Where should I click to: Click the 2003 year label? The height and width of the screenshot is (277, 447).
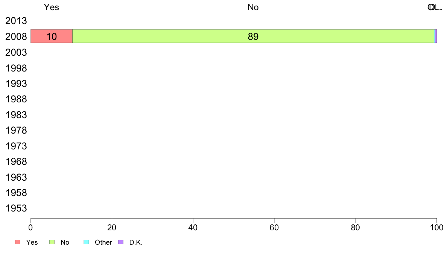coord(16,52)
